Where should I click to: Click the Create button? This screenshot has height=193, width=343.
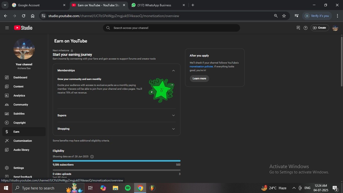coord(320,28)
